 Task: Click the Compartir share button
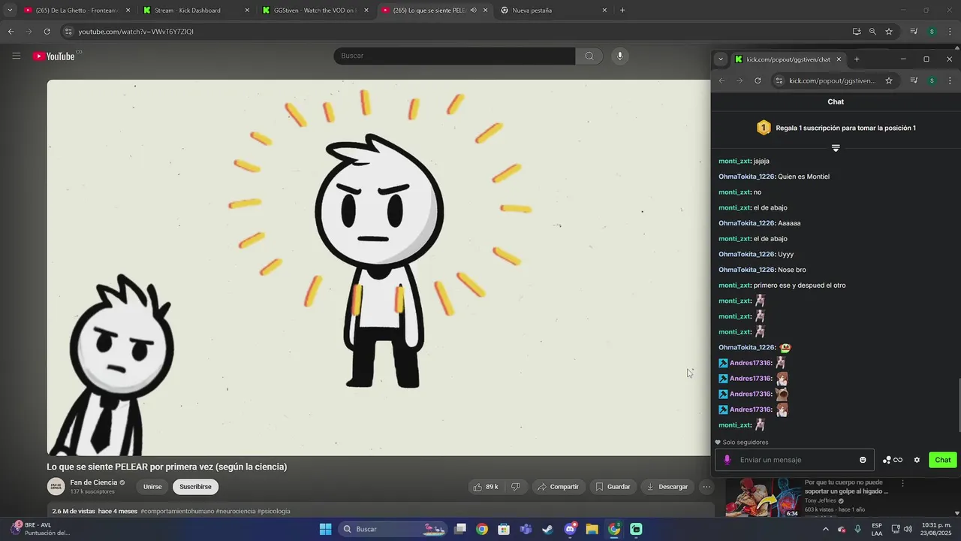tap(558, 487)
